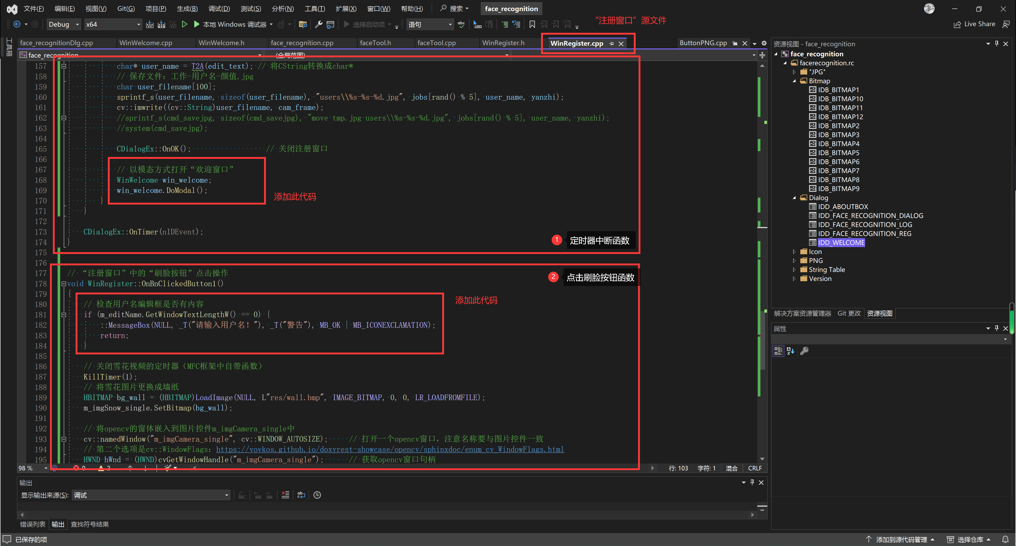Switch to 错误列表 panel tab
1016x546 pixels.
point(33,524)
